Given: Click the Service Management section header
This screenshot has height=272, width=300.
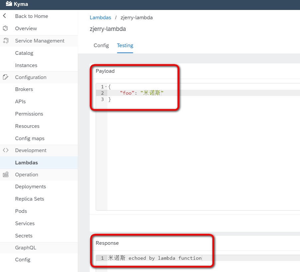Looking at the screenshot, I should coord(40,41).
